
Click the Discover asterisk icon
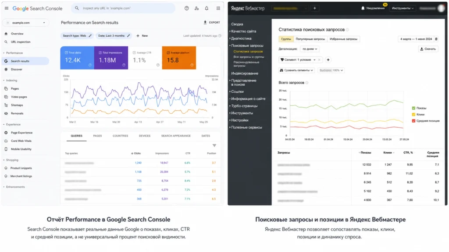click(6, 70)
